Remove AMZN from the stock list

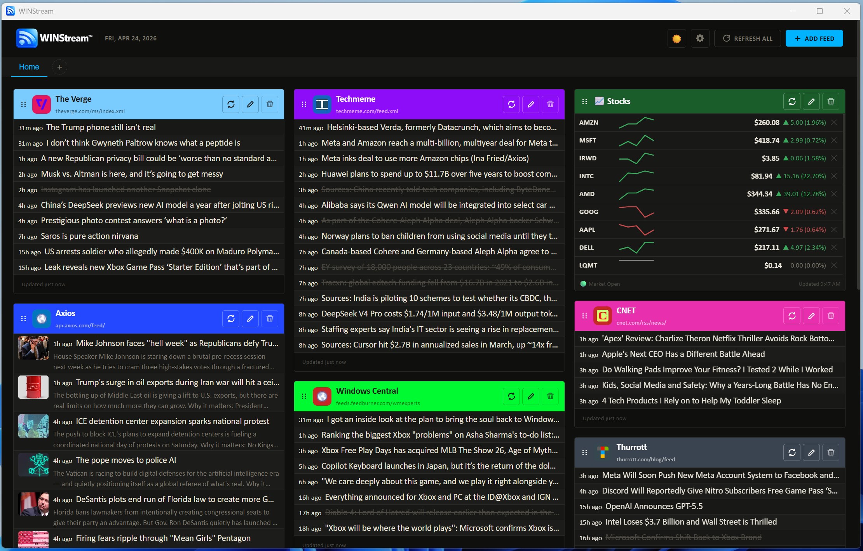(834, 122)
